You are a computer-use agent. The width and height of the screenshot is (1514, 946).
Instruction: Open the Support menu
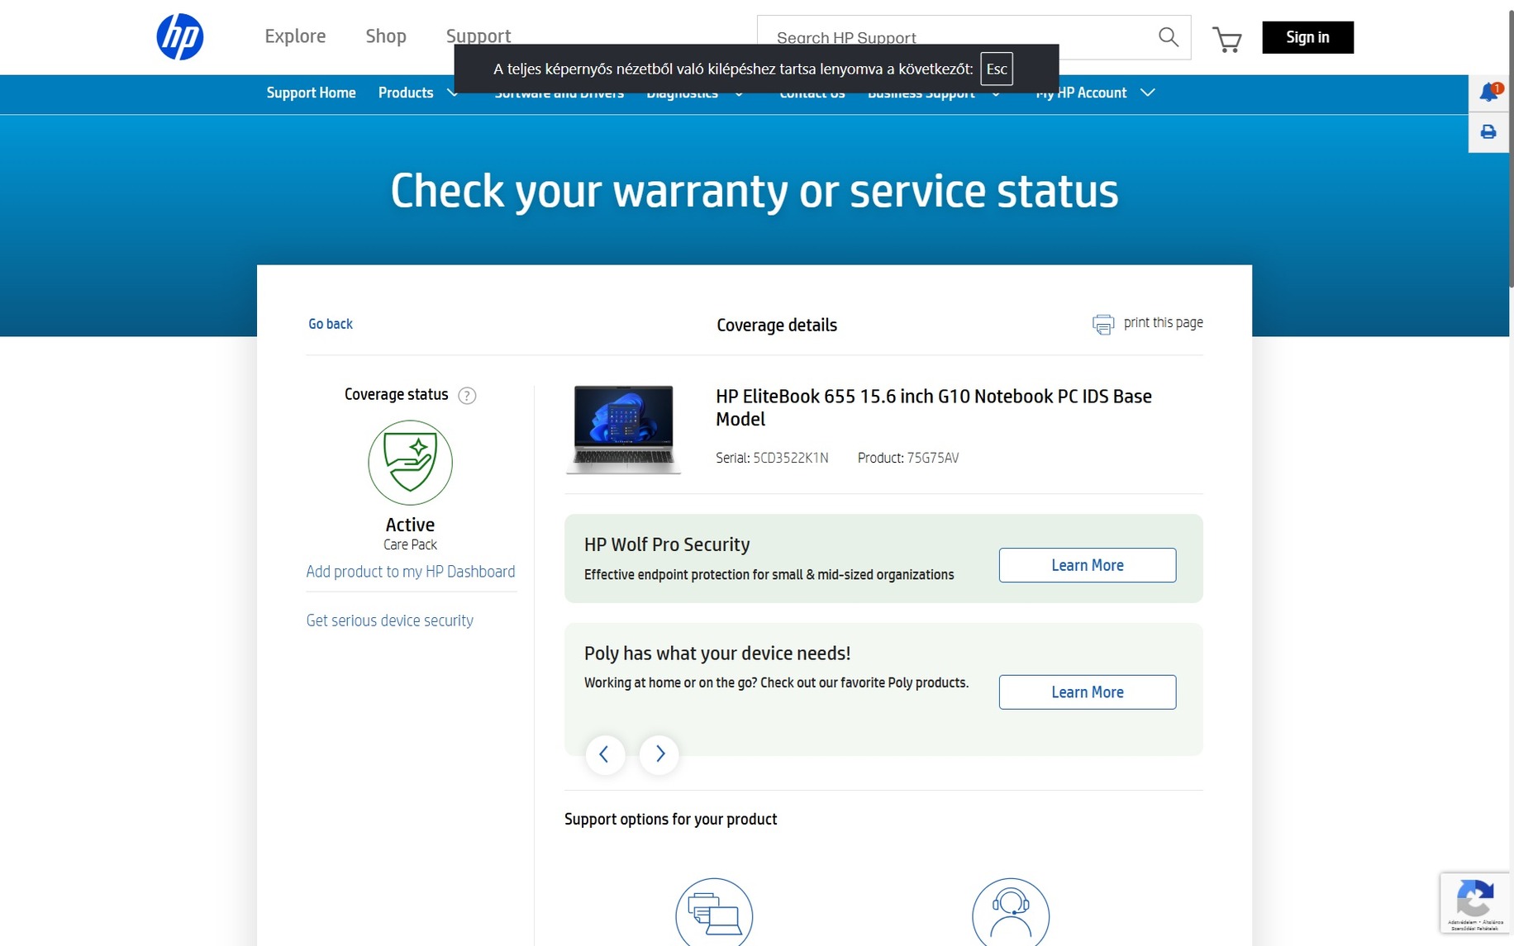click(478, 36)
